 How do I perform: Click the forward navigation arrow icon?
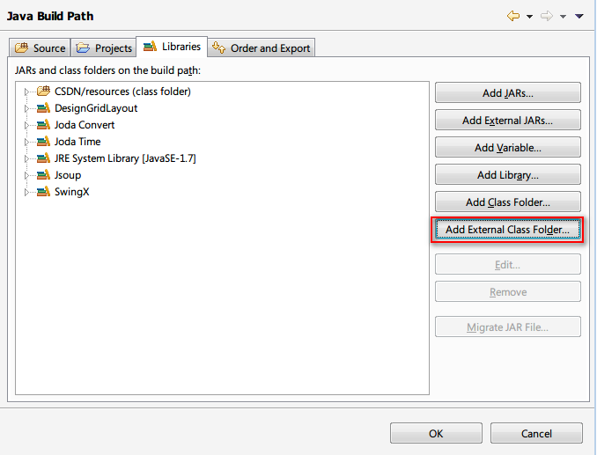(547, 16)
